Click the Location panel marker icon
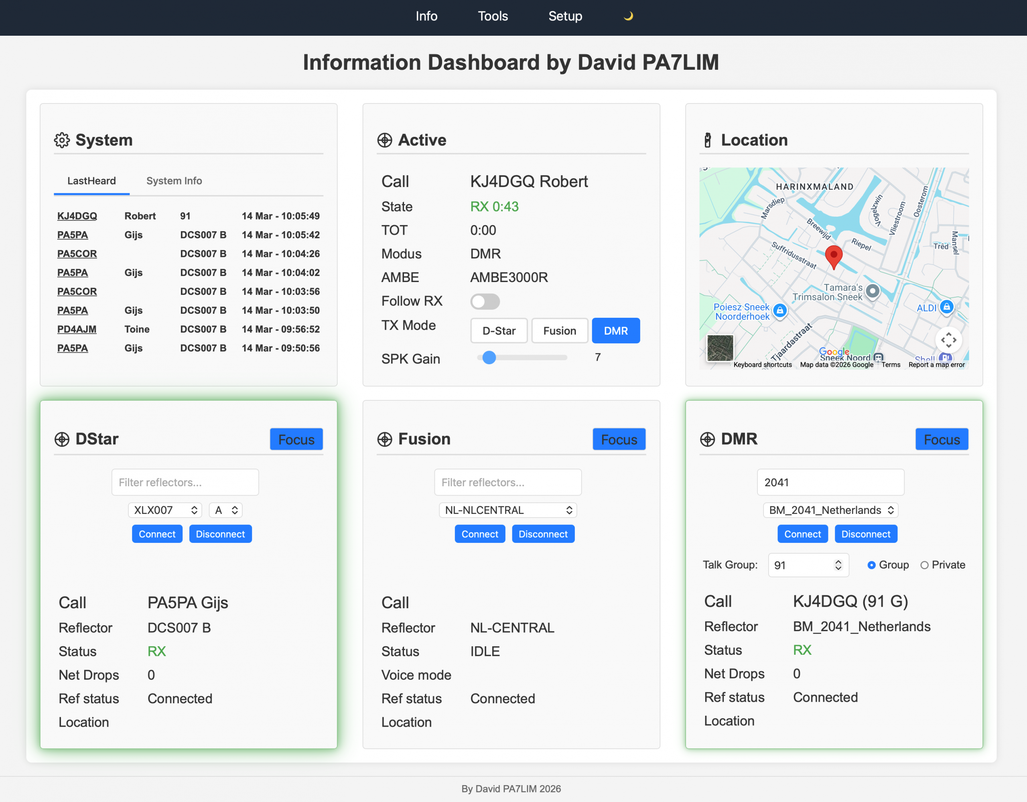1027x802 pixels. (x=707, y=140)
